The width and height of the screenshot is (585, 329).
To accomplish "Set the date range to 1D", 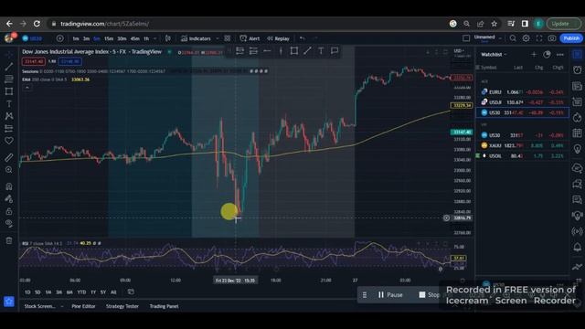I will click(x=27, y=292).
